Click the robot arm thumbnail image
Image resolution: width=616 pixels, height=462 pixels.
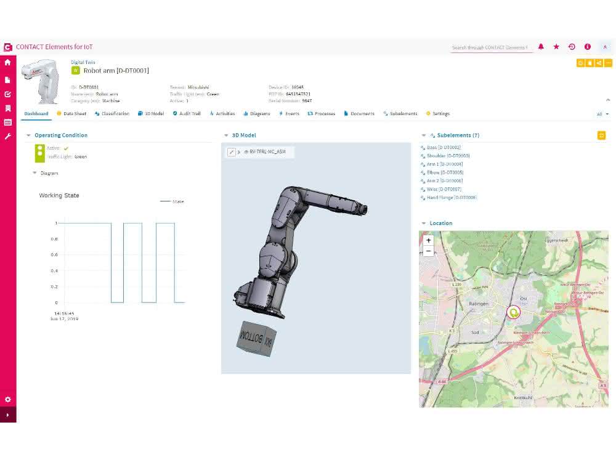[x=40, y=81]
